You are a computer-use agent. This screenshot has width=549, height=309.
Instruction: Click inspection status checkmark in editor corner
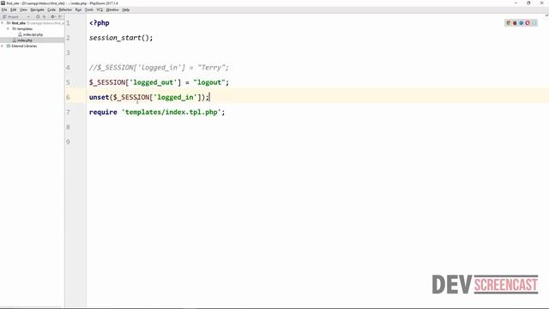(x=546, y=15)
